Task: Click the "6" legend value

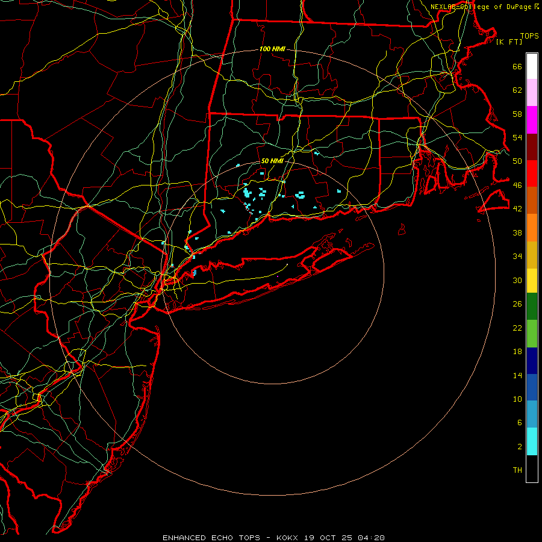Action: coord(520,423)
